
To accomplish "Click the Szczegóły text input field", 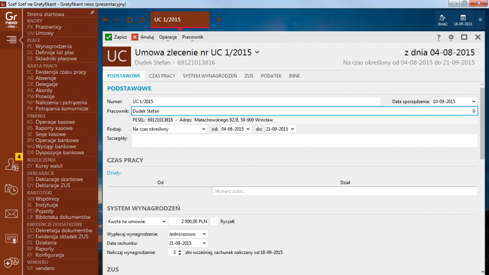I will (x=304, y=141).
